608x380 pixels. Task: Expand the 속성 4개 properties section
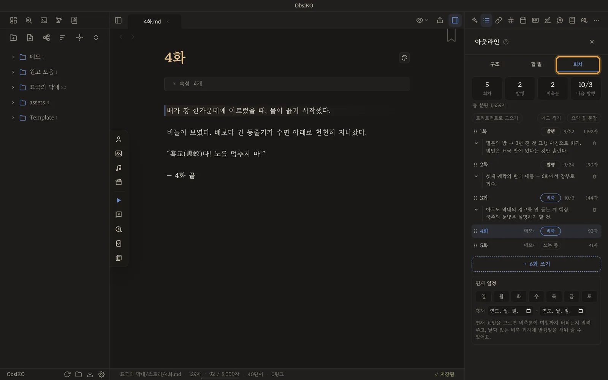(287, 84)
